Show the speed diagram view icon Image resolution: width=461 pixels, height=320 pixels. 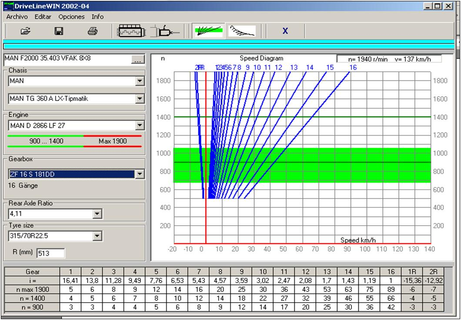click(x=208, y=31)
